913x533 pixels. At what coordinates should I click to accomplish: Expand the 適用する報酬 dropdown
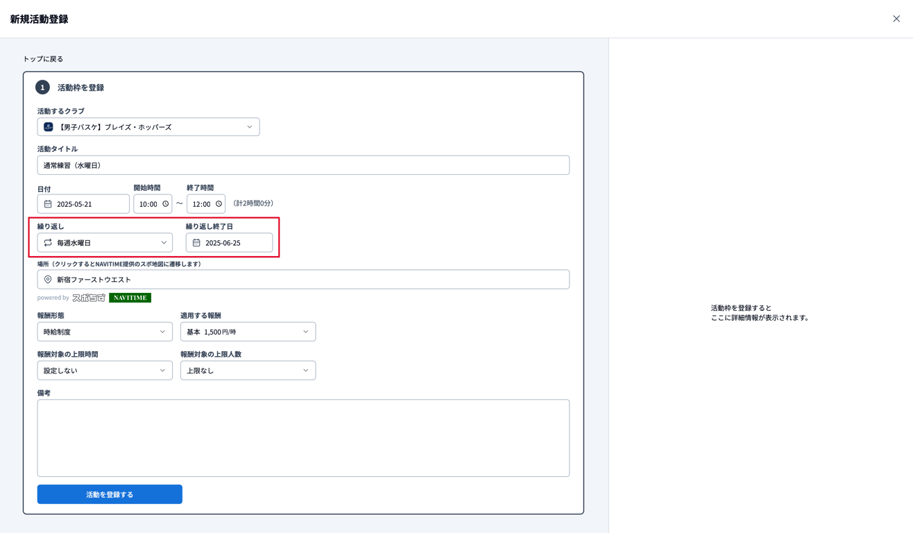coord(248,332)
